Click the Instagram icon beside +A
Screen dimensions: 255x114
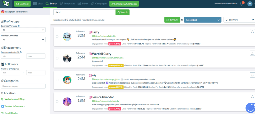pos(90,75)
